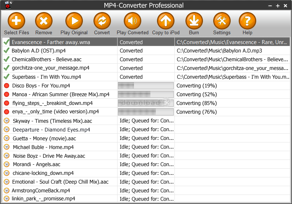
Task: Click the Converting (52%) status text
Action: point(197,94)
